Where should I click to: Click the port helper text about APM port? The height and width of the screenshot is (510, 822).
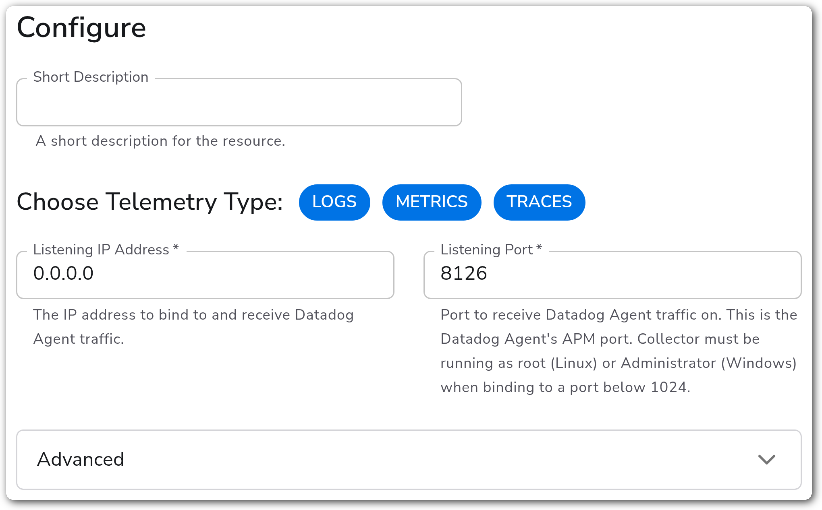click(619, 351)
